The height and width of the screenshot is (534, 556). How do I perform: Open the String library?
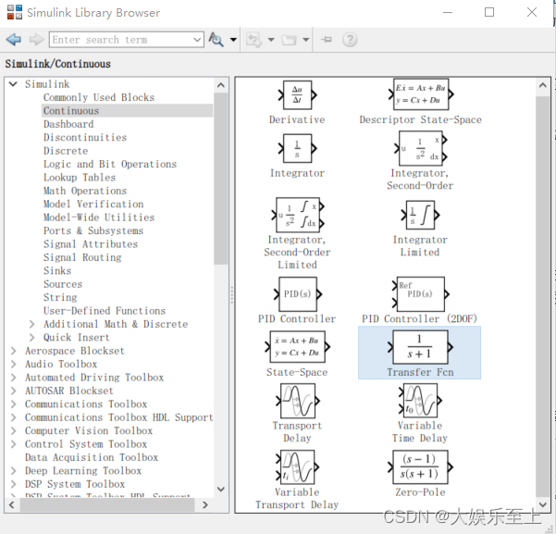[60, 297]
